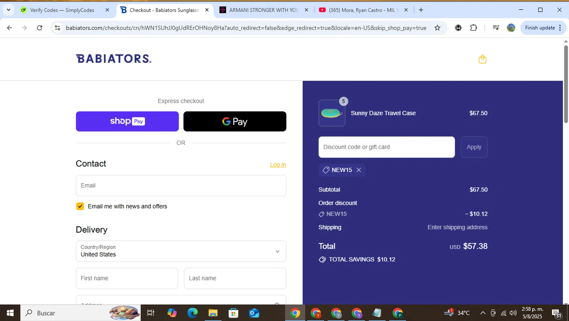
Task: Click the Apply discount button
Action: click(474, 147)
